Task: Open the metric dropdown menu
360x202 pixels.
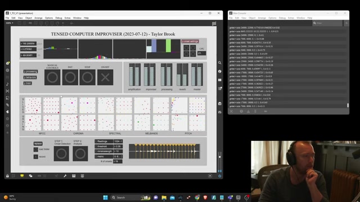Action: click(x=104, y=157)
